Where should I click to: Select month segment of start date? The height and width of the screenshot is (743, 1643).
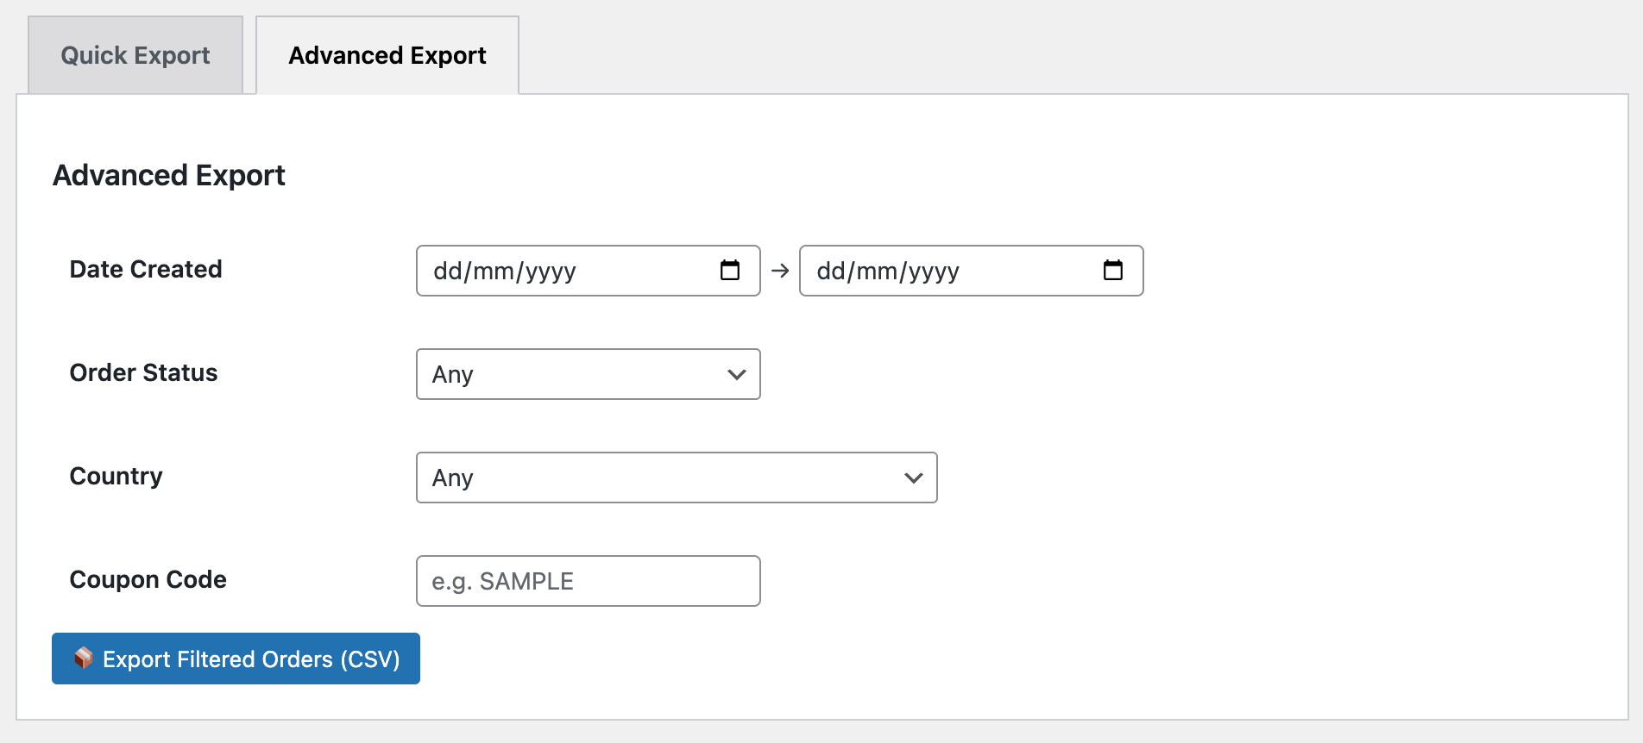coord(494,272)
